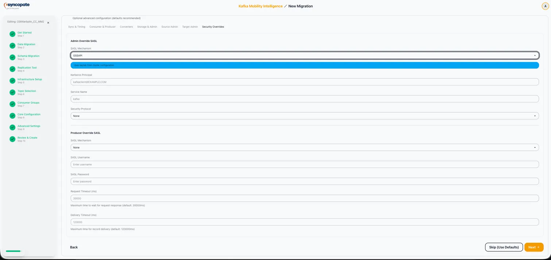This screenshot has width=551, height=260.
Task: Click the SASL Password input field
Action: pyautogui.click(x=304, y=181)
